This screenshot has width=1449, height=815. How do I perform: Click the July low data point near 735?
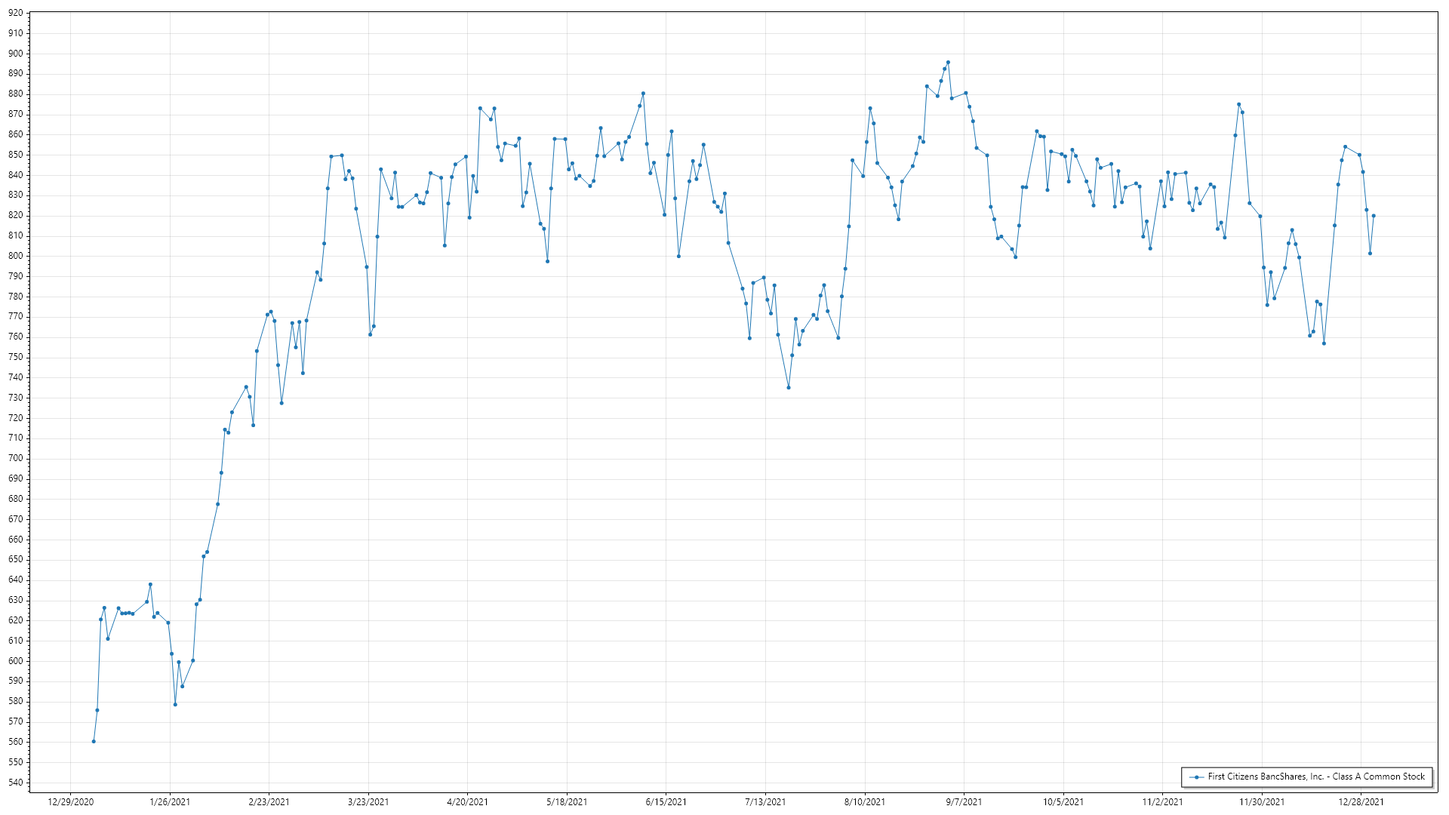[789, 388]
